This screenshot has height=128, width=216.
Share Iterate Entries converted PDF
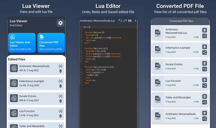205,69
